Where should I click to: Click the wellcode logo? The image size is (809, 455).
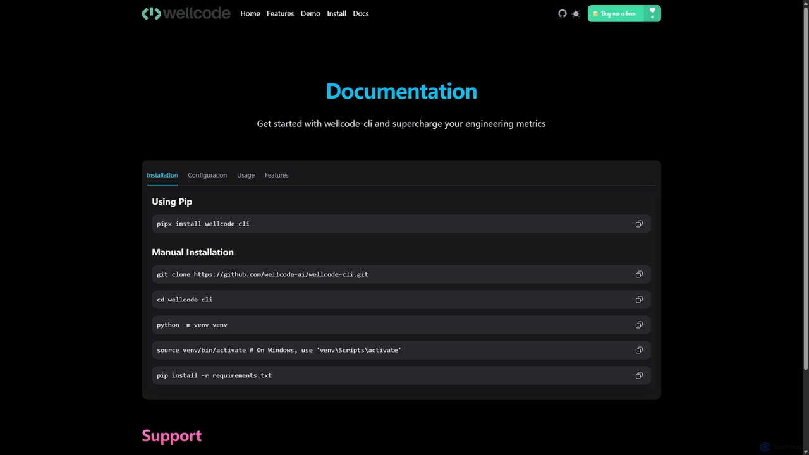pyautogui.click(x=186, y=13)
